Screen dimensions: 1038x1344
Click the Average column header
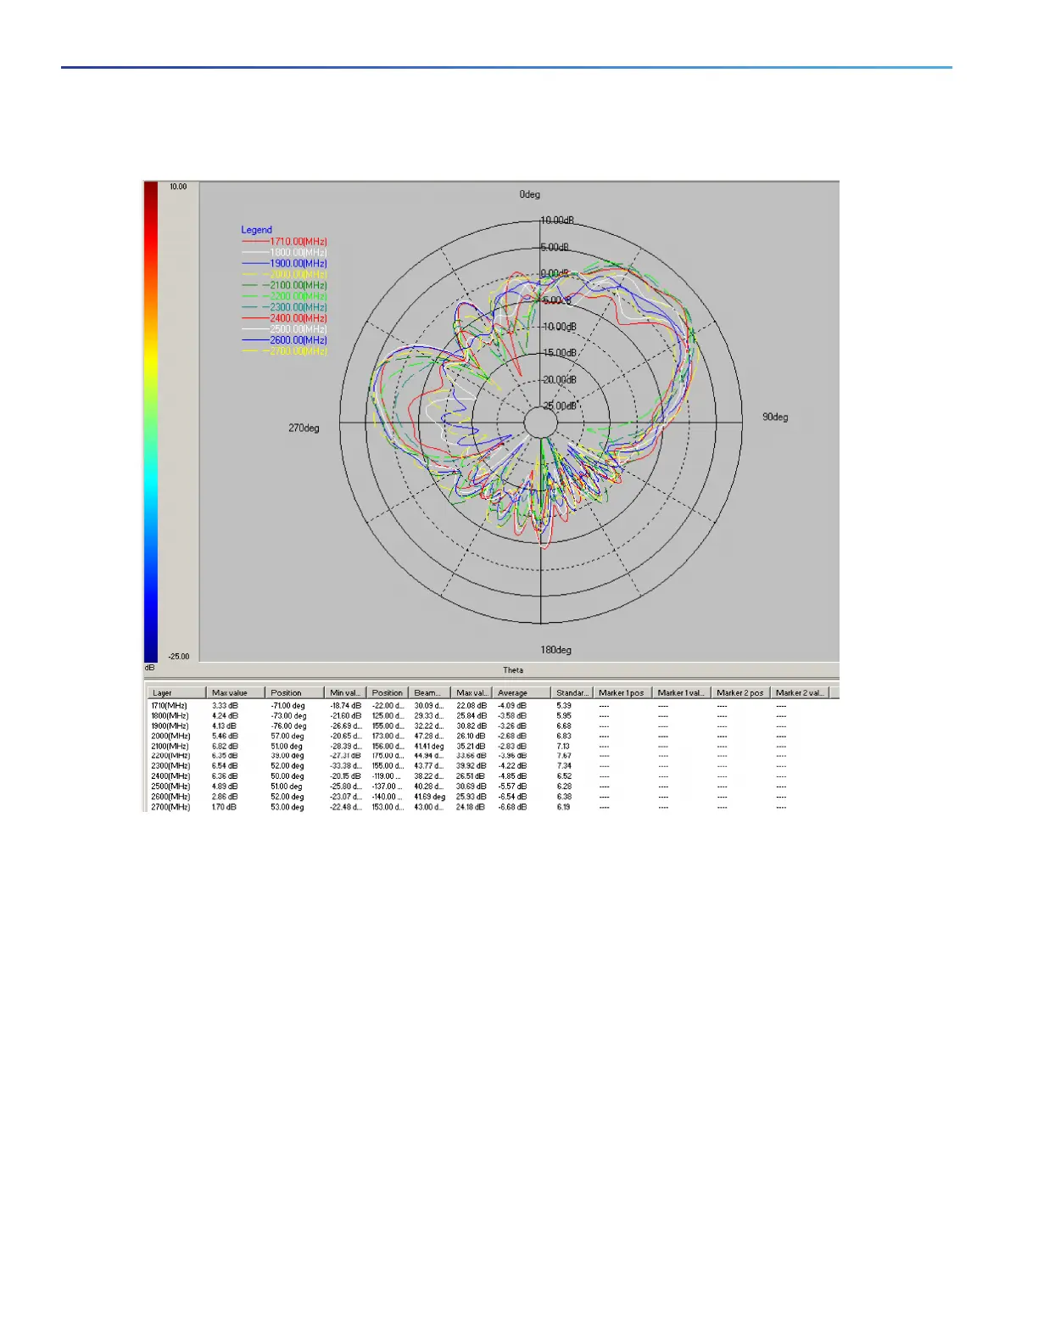click(522, 692)
